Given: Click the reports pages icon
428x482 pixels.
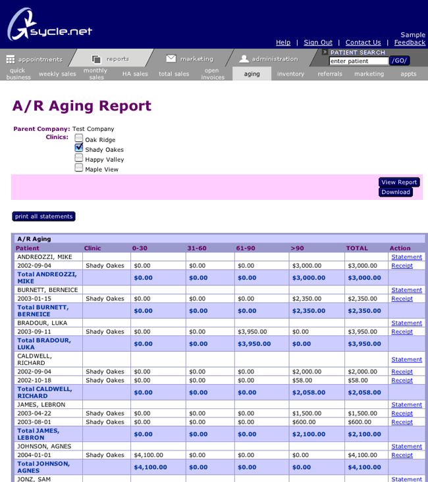Looking at the screenshot, I should [x=96, y=59].
